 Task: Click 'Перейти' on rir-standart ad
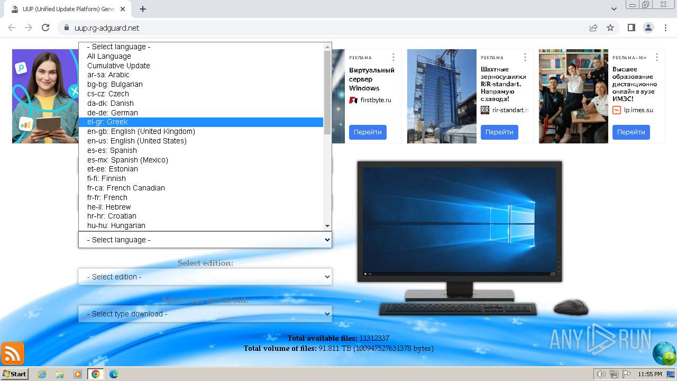(x=499, y=132)
